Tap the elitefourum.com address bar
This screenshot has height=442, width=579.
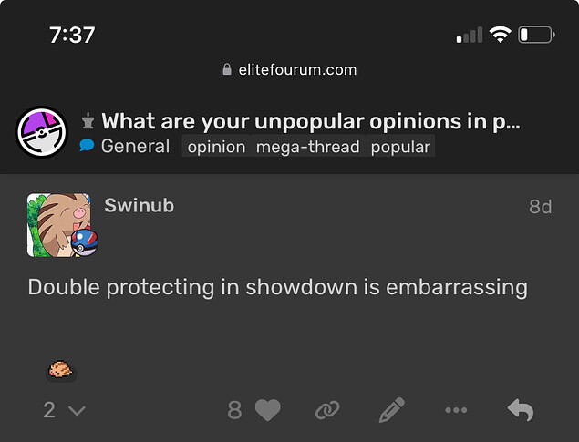coord(290,69)
